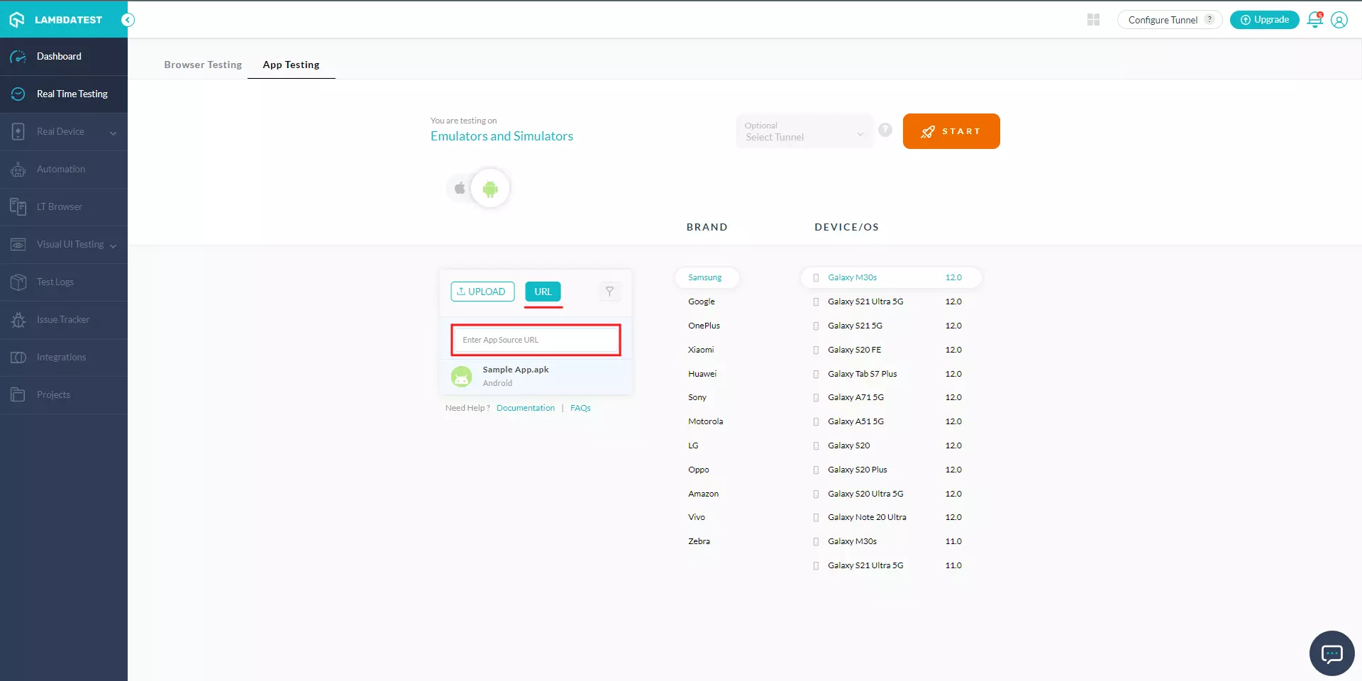The height and width of the screenshot is (681, 1362).
Task: Switch to the Browser Testing tab
Action: pos(203,65)
